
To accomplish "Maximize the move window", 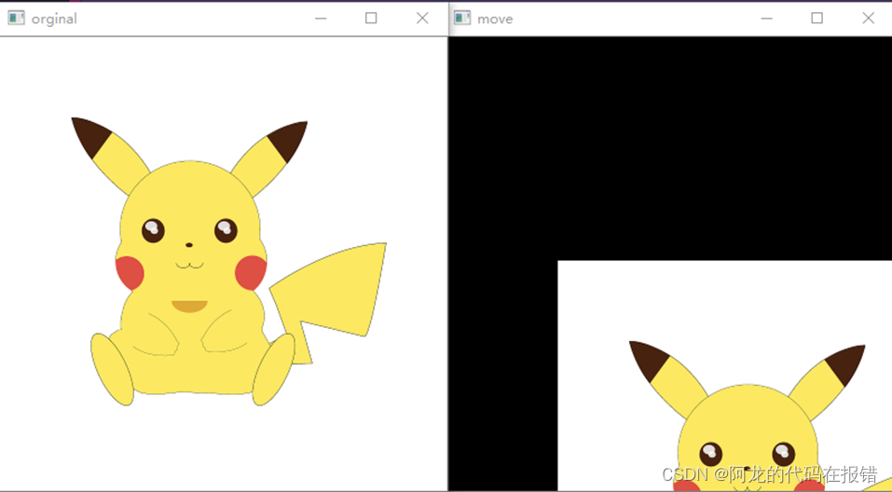I will click(x=817, y=19).
